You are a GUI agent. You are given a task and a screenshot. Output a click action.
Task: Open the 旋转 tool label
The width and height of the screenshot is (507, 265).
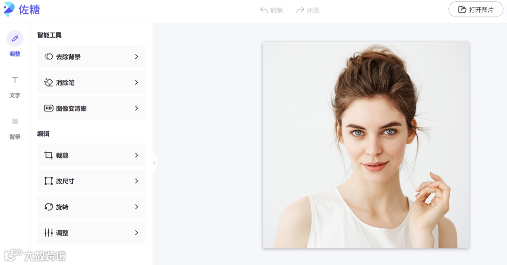point(62,207)
